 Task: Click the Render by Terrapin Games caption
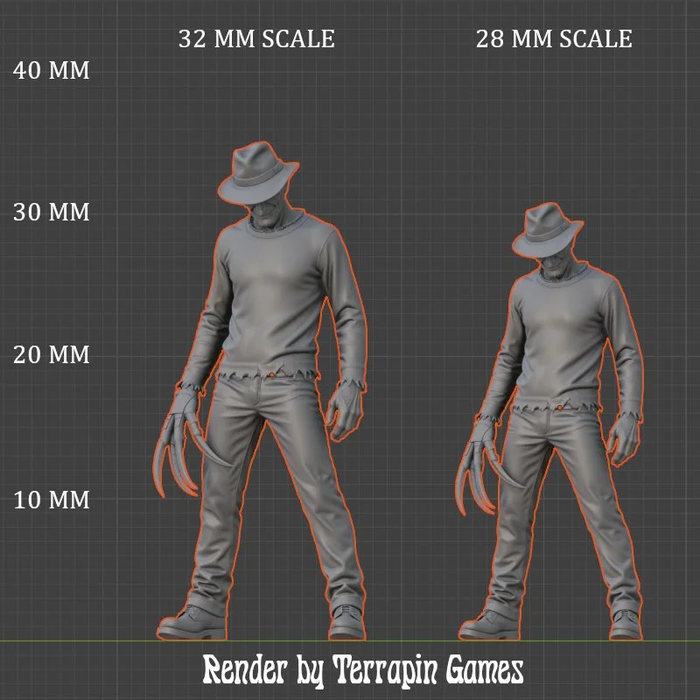pyautogui.click(x=363, y=670)
